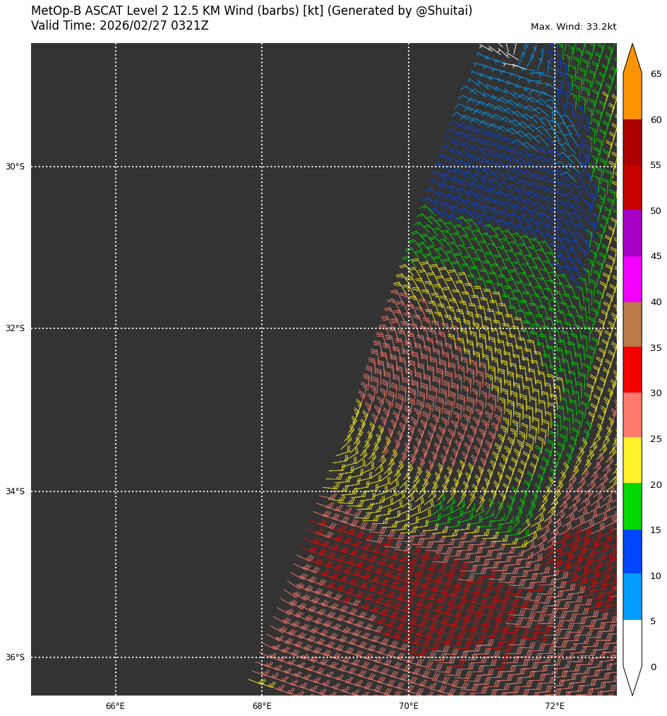Click the 66°E longitude tick label

116,706
